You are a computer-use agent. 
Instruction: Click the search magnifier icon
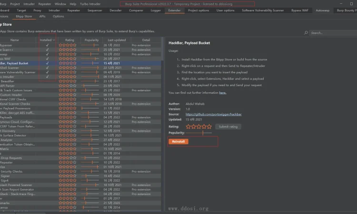point(306,33)
